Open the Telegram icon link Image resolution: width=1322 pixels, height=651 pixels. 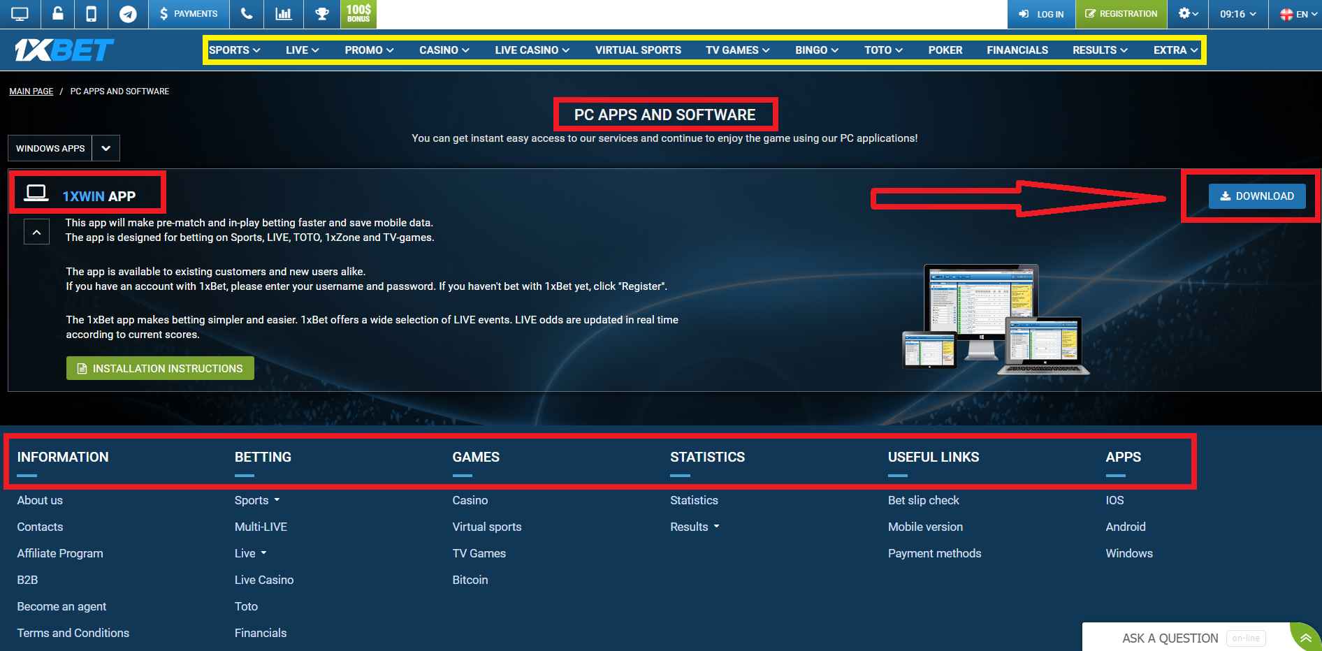(x=128, y=14)
